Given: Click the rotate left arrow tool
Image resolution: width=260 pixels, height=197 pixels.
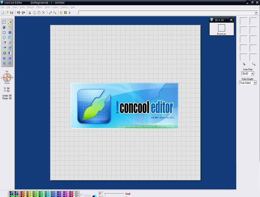Looking at the screenshot, I should click(4, 58).
